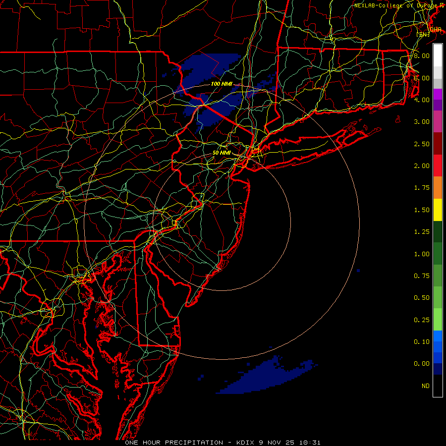The width and height of the screenshot is (446, 446).
Task: Click the "0.10" legend value
Action: 422,342
